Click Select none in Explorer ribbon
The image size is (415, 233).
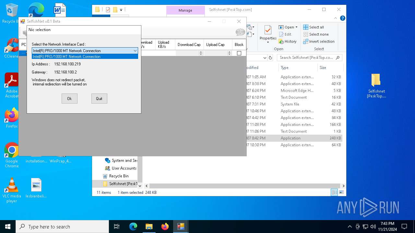[316, 34]
